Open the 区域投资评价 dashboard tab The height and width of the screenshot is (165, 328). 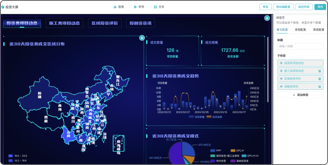[x=104, y=23]
